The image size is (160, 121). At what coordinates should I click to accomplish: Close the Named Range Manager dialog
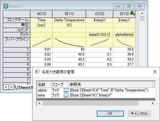(x=155, y=72)
